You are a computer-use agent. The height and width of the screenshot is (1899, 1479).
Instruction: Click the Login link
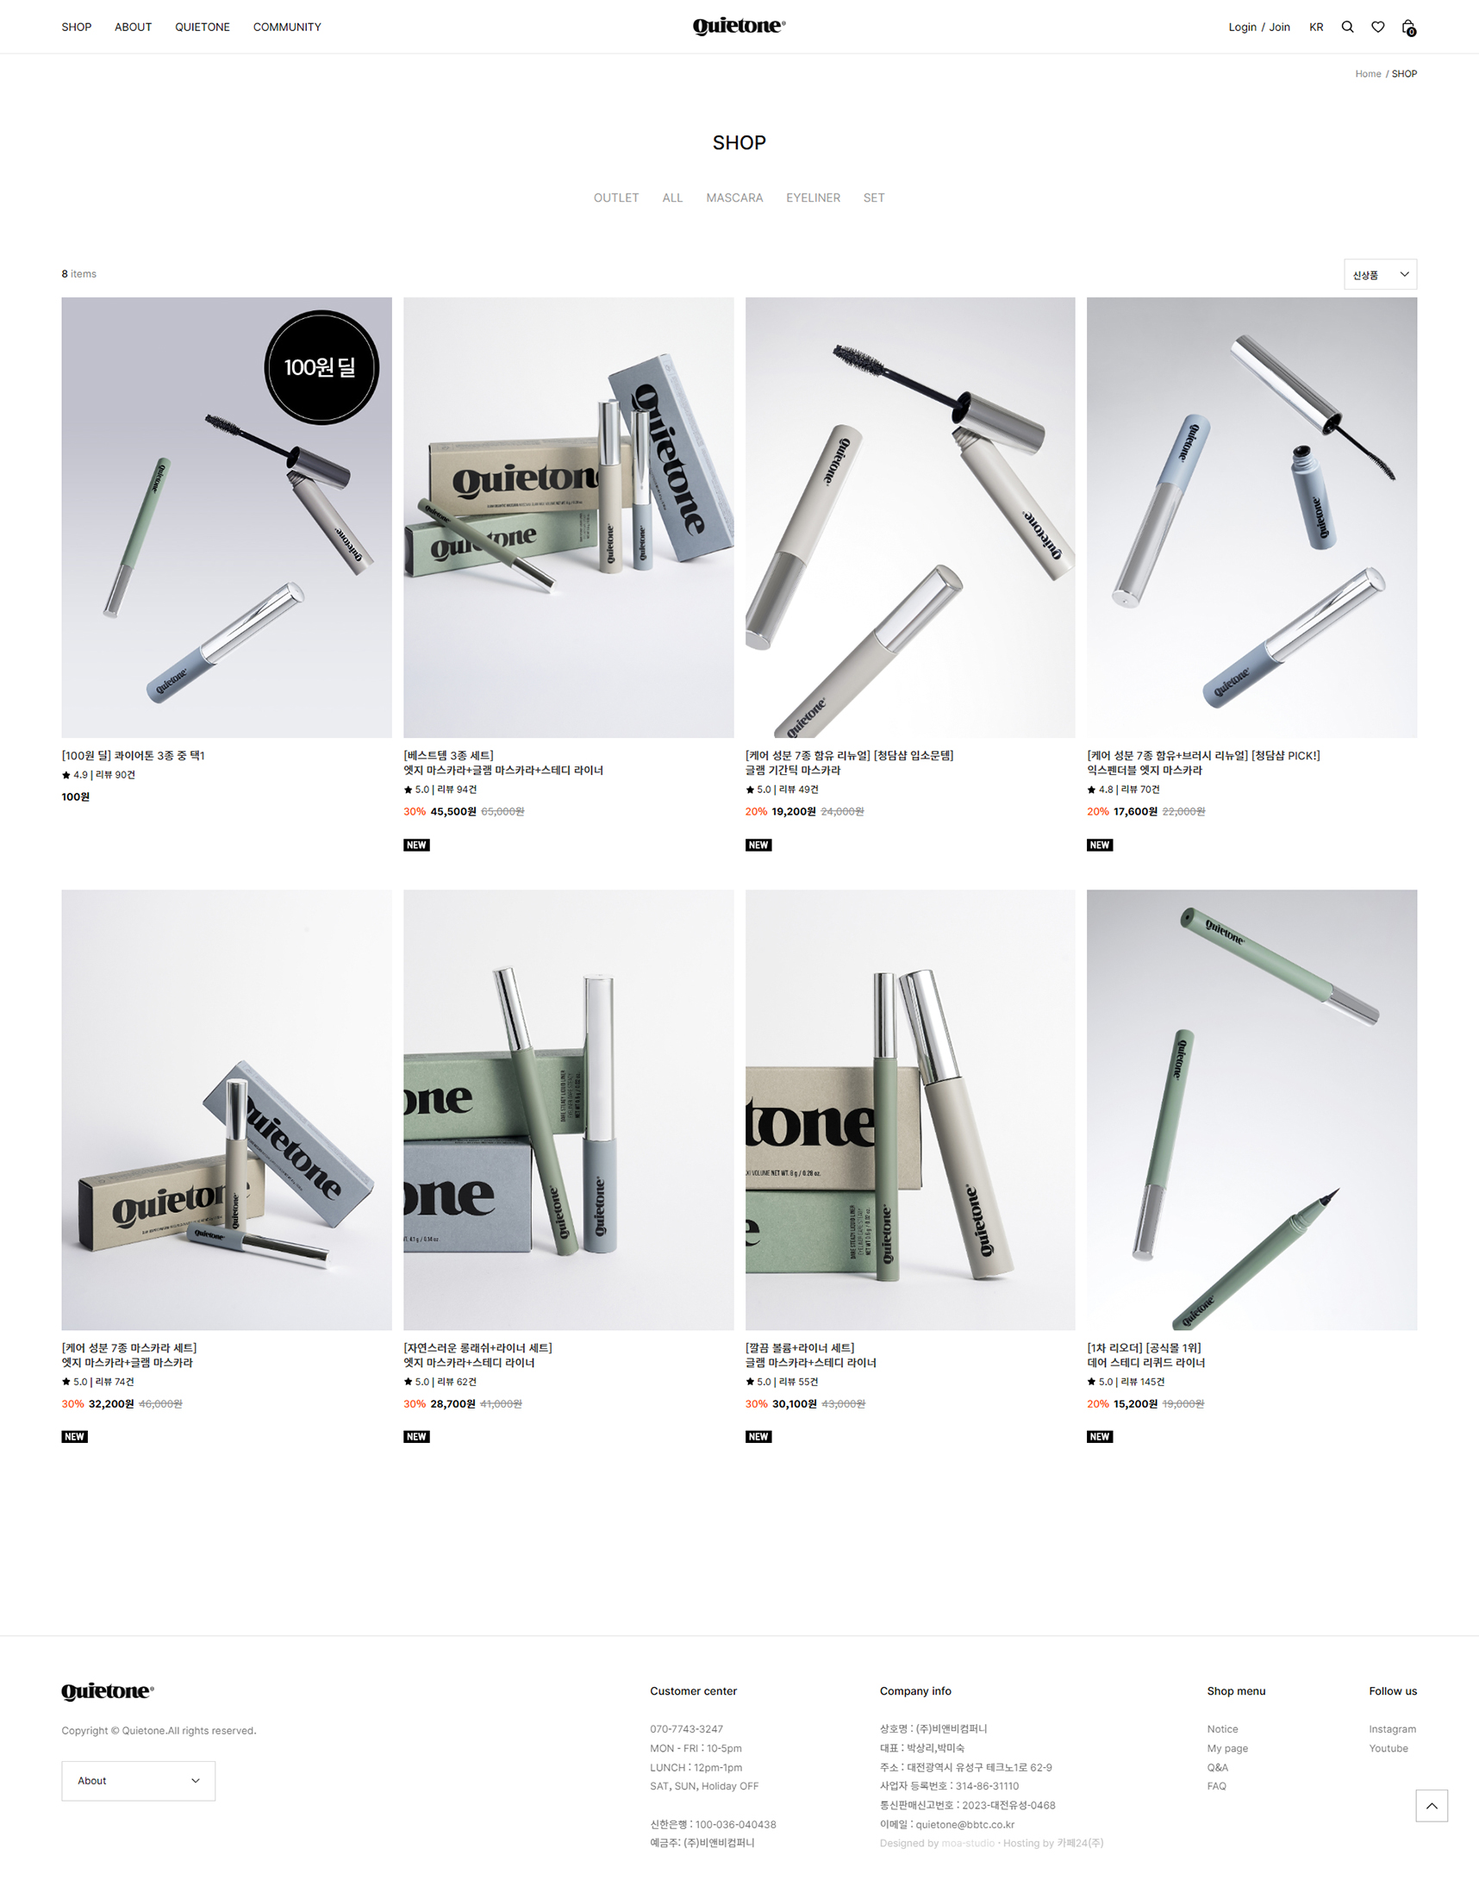pos(1242,27)
